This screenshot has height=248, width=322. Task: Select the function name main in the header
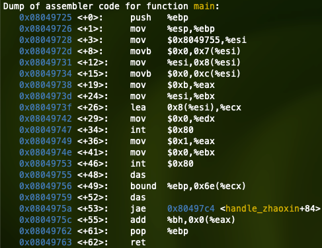pos(204,6)
